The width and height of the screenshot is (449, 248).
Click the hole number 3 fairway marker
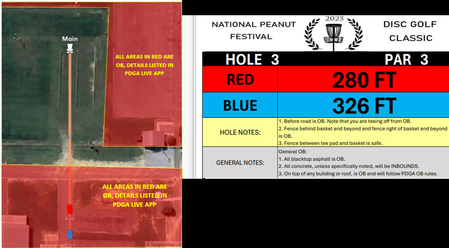[x=70, y=137]
